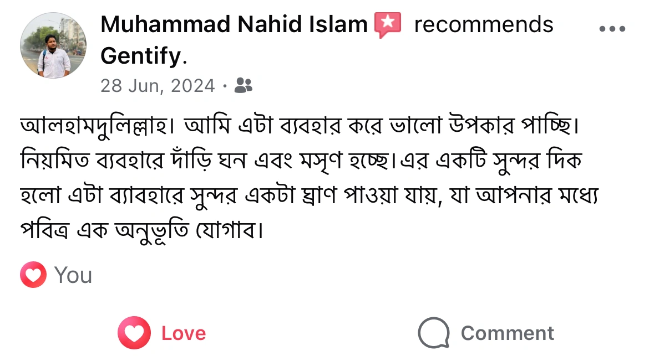Toggle the heart icon in Love button
649x356 pixels.
134,333
